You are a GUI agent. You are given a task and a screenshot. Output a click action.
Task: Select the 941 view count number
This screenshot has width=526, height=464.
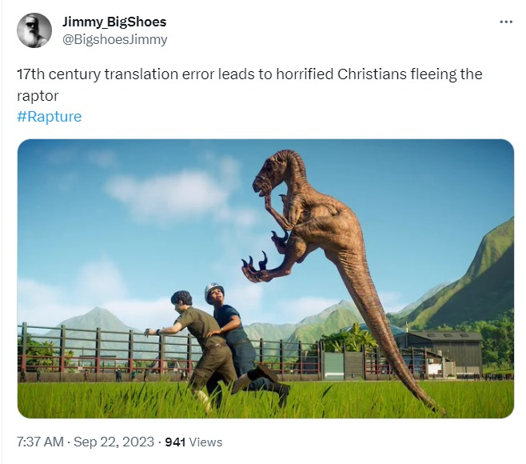pos(175,442)
